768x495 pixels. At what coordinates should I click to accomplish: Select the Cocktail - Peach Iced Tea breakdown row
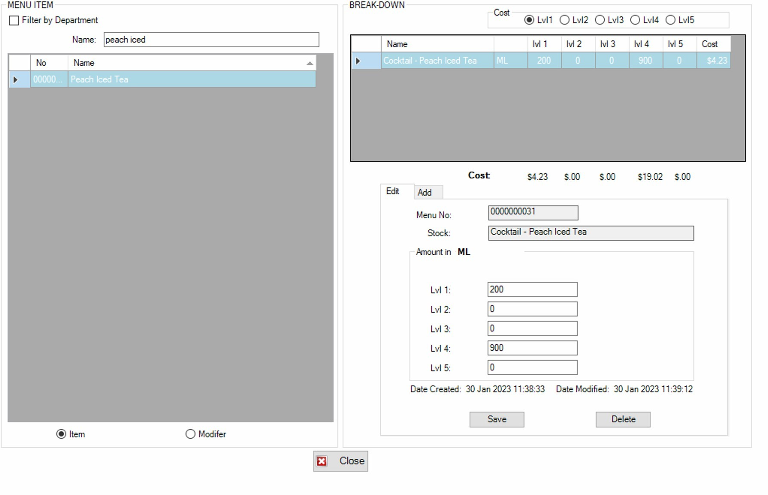[x=430, y=61]
